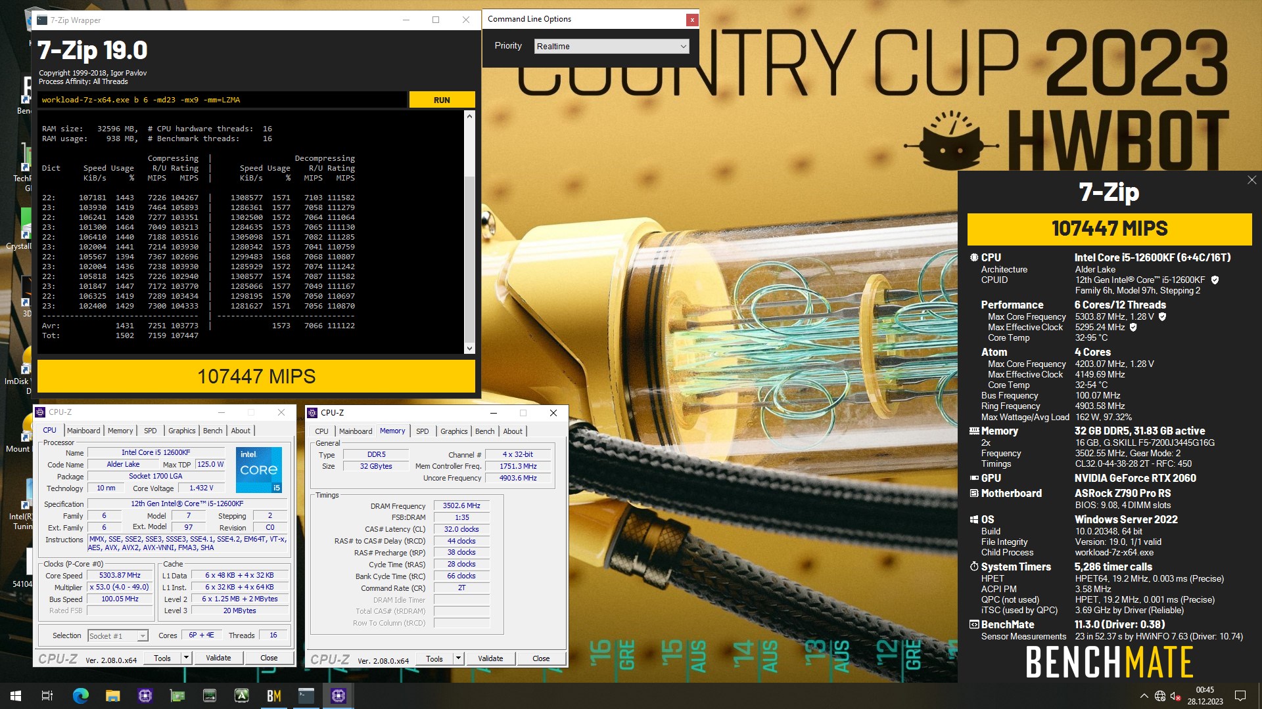Screen dimensions: 1262x709
Task: Click the active CPU-Z taskbar icon next to console
Action: tap(338, 696)
